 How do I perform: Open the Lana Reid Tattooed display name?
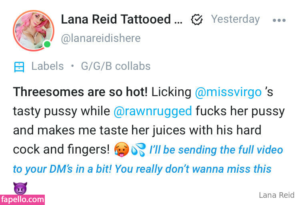pos(121,19)
